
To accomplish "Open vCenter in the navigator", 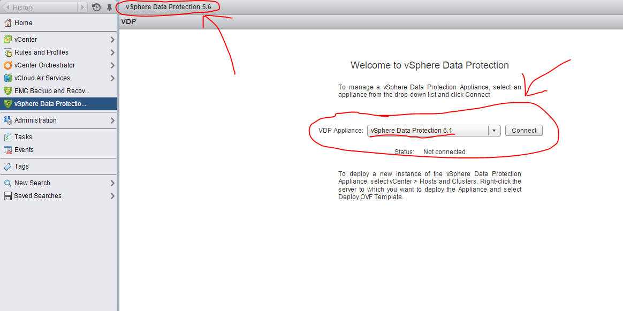I will click(58, 40).
